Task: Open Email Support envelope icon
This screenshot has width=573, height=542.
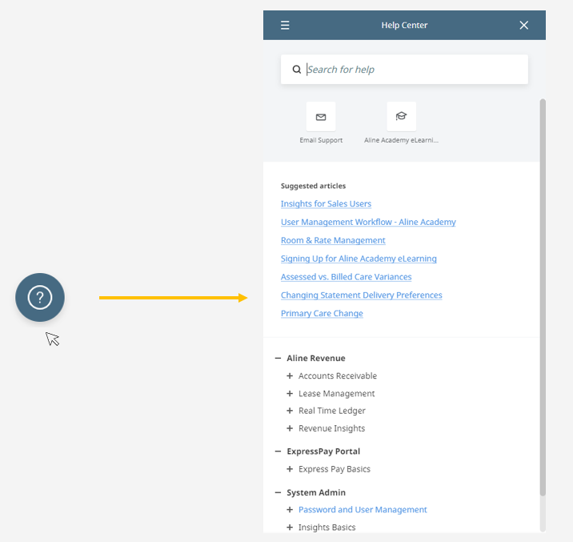Action: pos(321,117)
